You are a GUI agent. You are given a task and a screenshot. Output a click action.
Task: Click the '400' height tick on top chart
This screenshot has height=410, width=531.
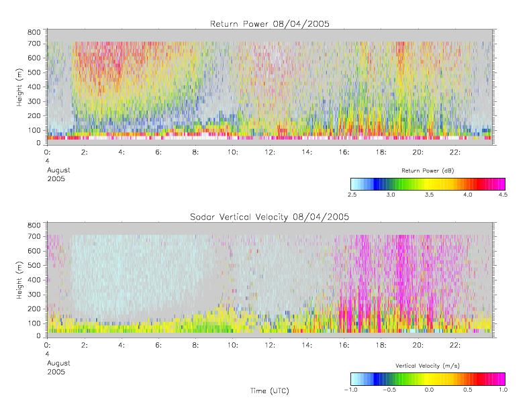[34, 87]
